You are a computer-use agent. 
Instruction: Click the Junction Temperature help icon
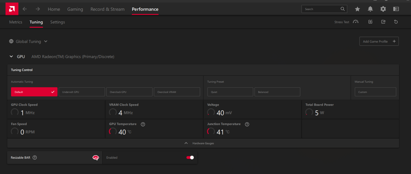coord(247,124)
